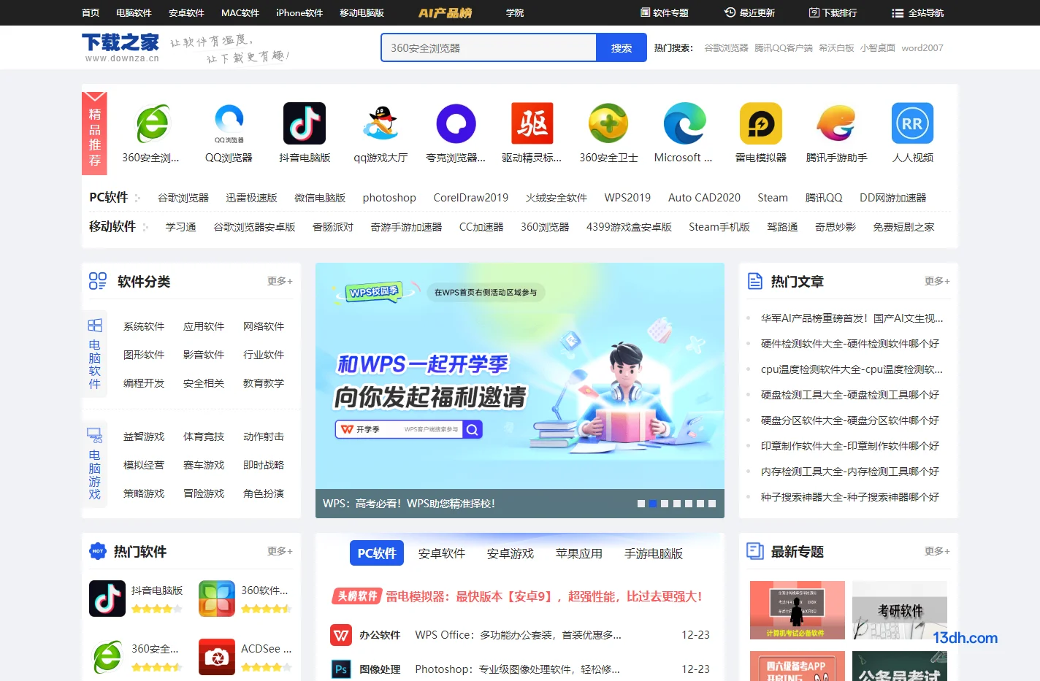Screen dimensions: 1040x681
Task: Open 下载排行 in the top bar
Action: (833, 12)
